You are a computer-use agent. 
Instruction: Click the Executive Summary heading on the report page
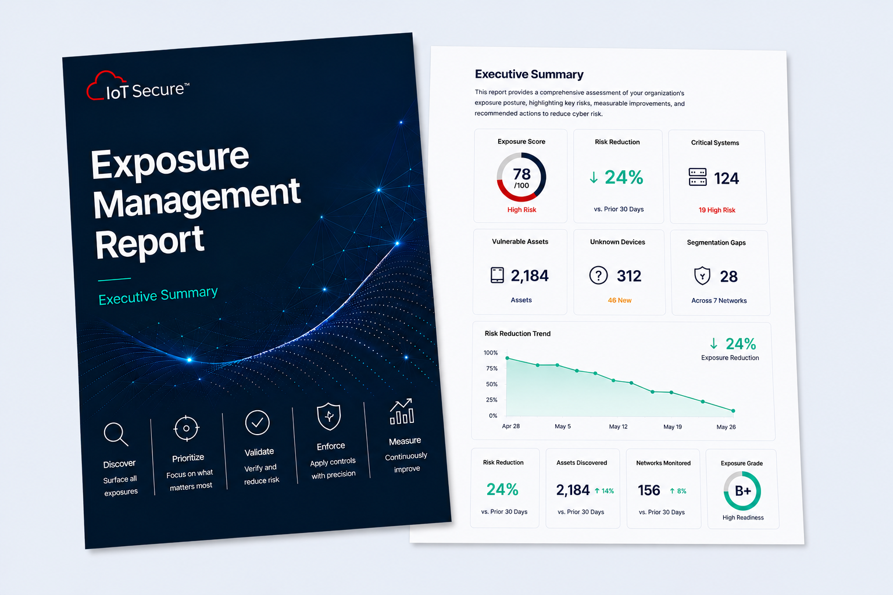529,74
